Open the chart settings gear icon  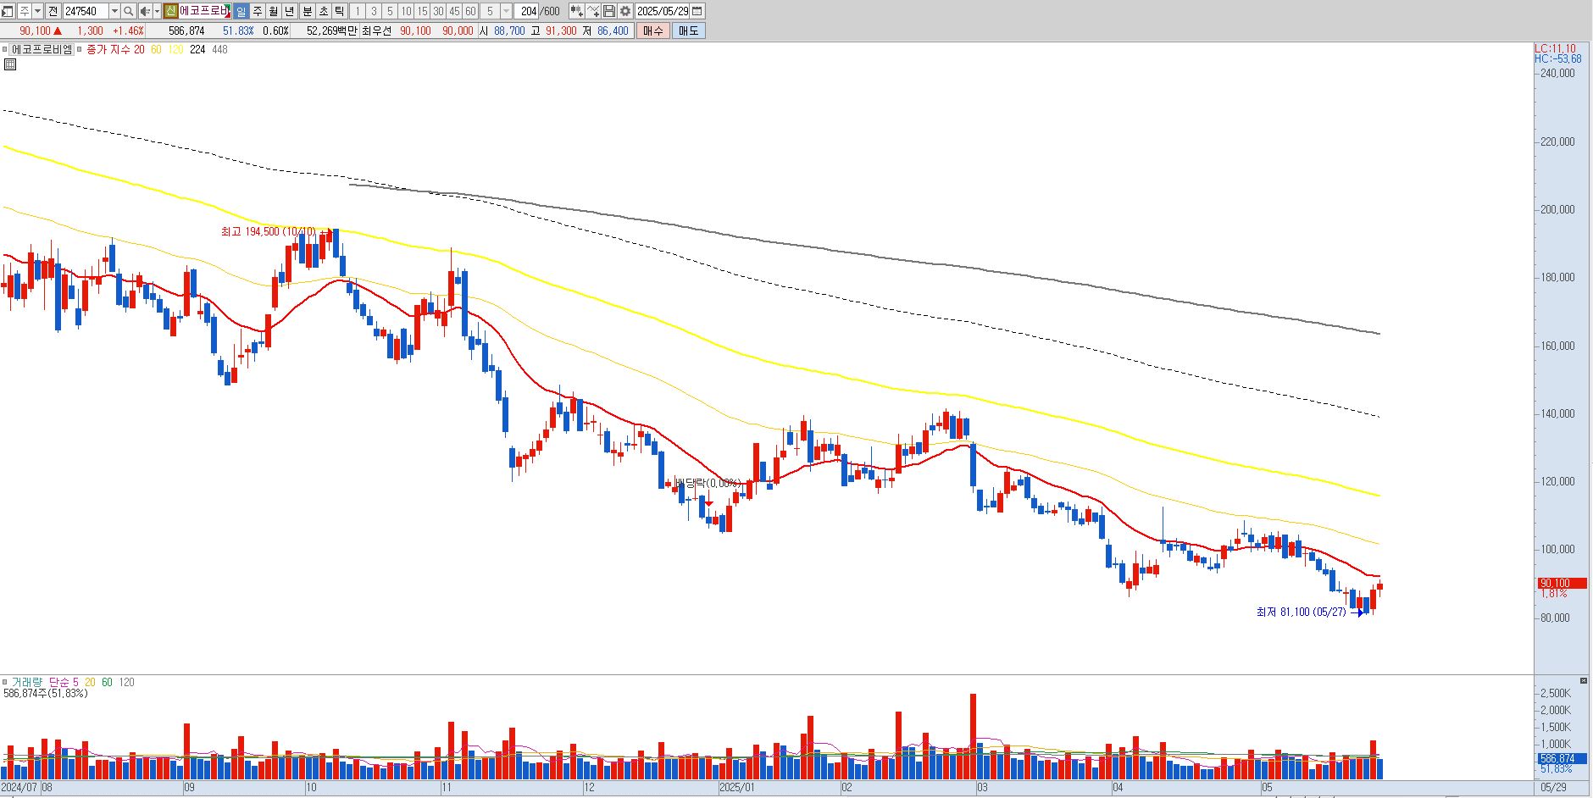pyautogui.click(x=624, y=11)
